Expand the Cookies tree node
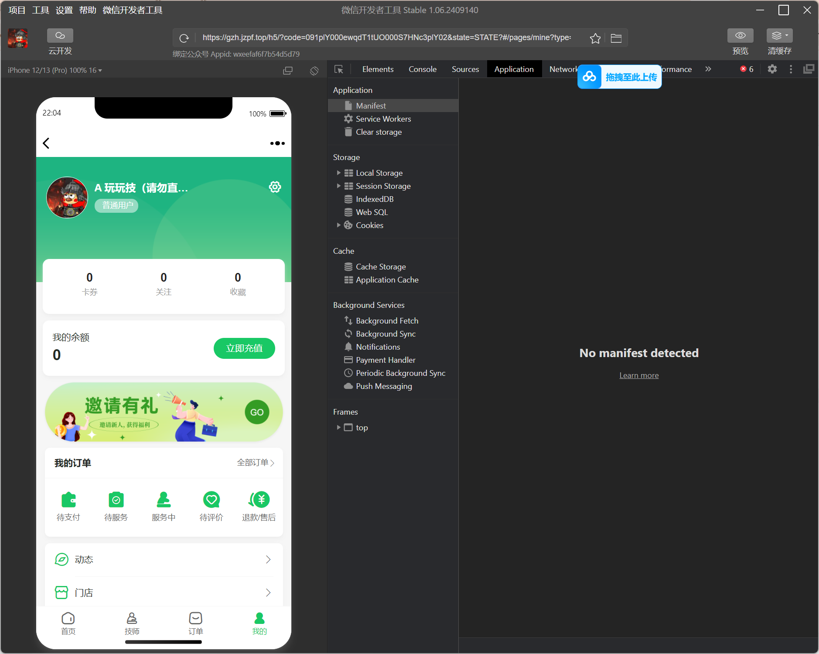The image size is (819, 654). (x=338, y=225)
